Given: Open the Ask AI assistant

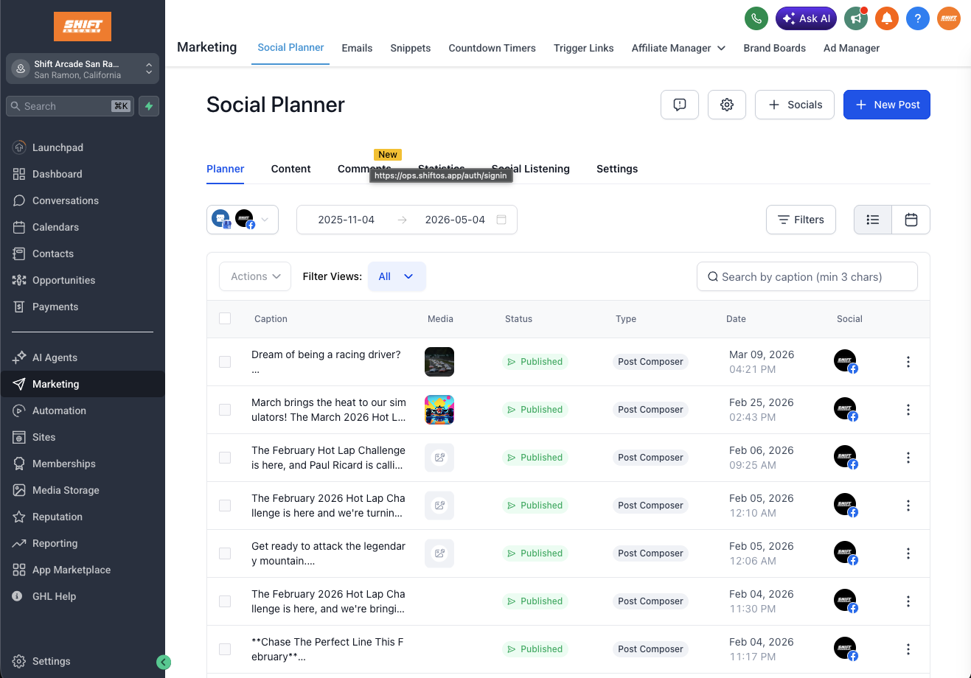Looking at the screenshot, I should (805, 18).
